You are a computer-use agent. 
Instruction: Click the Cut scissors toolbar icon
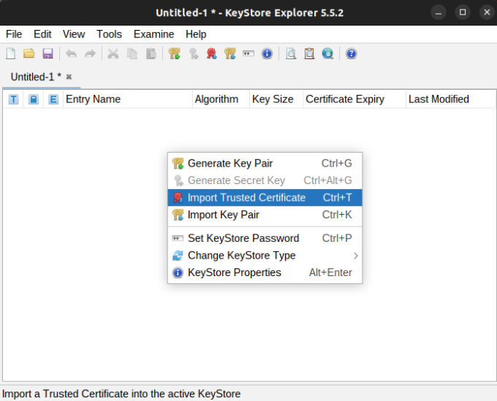[113, 53]
